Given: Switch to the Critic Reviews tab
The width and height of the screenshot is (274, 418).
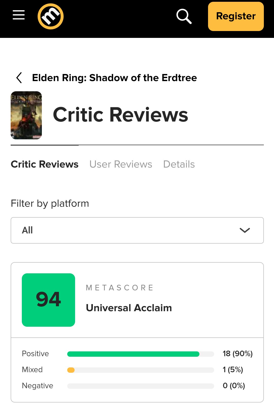Looking at the screenshot, I should pyautogui.click(x=45, y=164).
